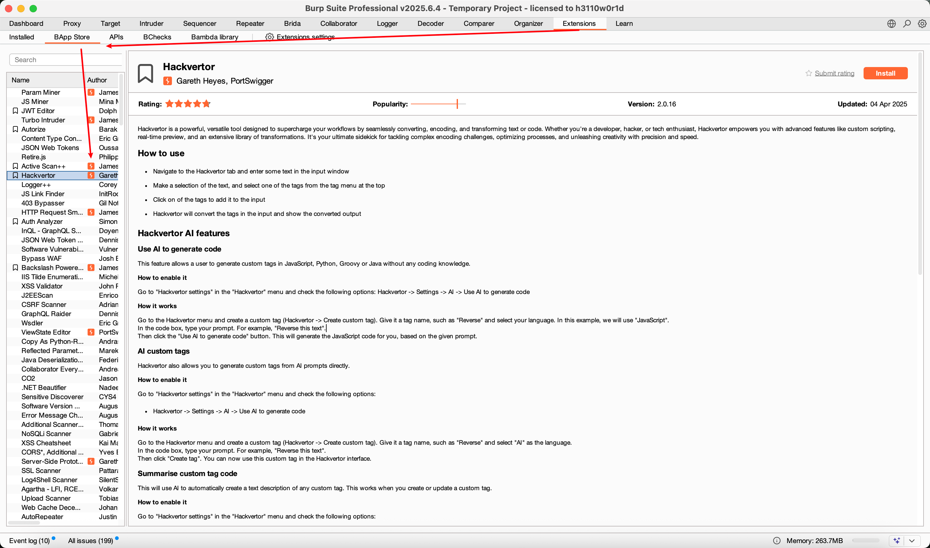Click the Submit rating link
Viewport: 930px width, 548px height.
pyautogui.click(x=834, y=73)
